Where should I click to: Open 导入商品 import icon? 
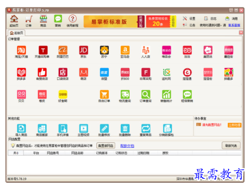(x=21, y=130)
